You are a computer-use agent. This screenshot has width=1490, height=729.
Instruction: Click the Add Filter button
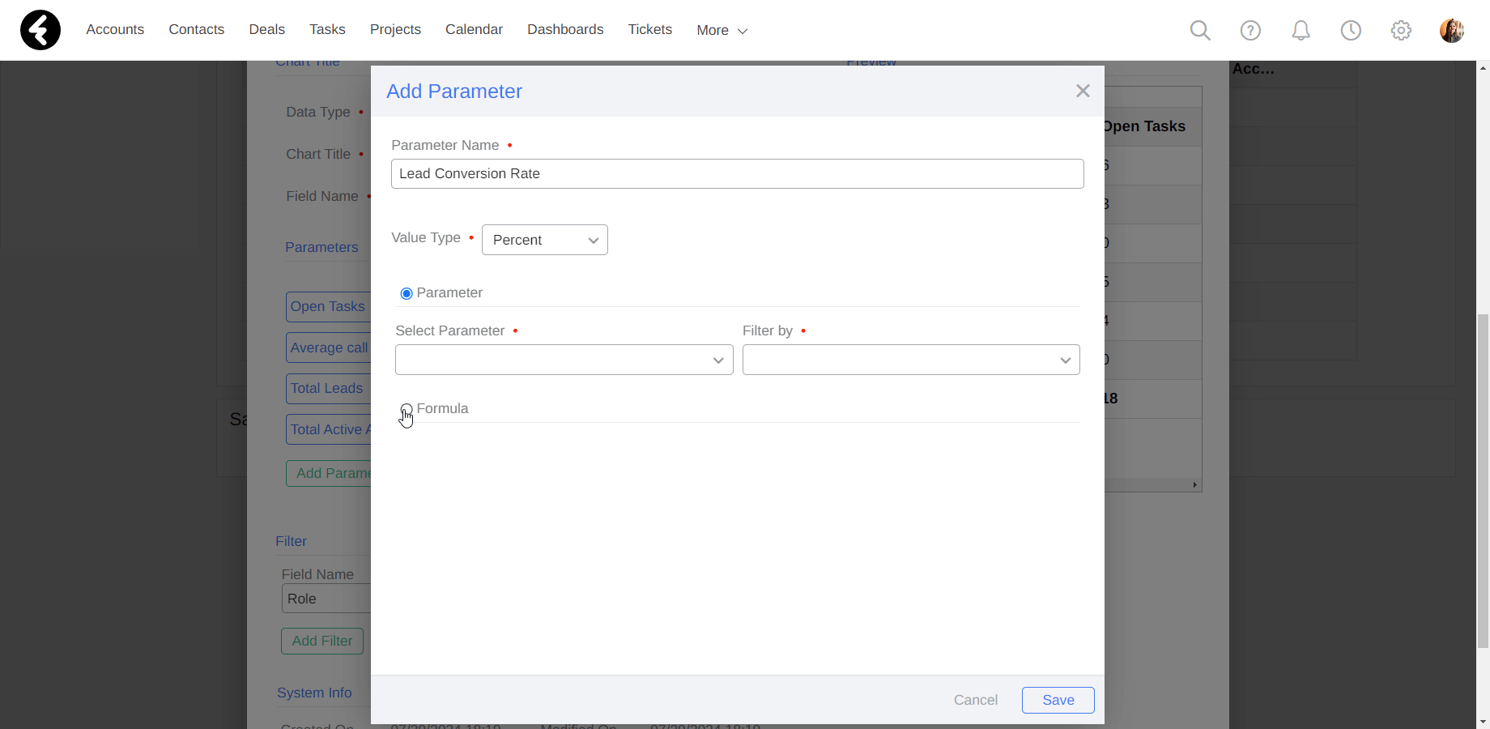322,641
